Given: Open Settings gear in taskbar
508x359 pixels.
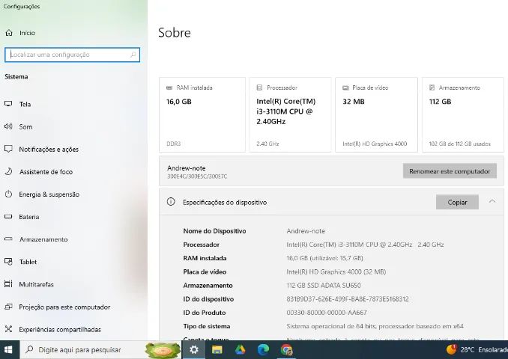Looking at the screenshot, I should pyautogui.click(x=194, y=349).
